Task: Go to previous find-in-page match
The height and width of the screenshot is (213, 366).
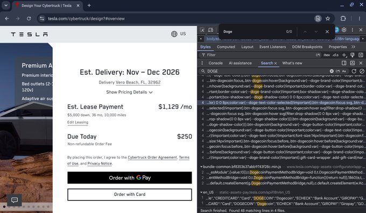Action: tap(305, 32)
